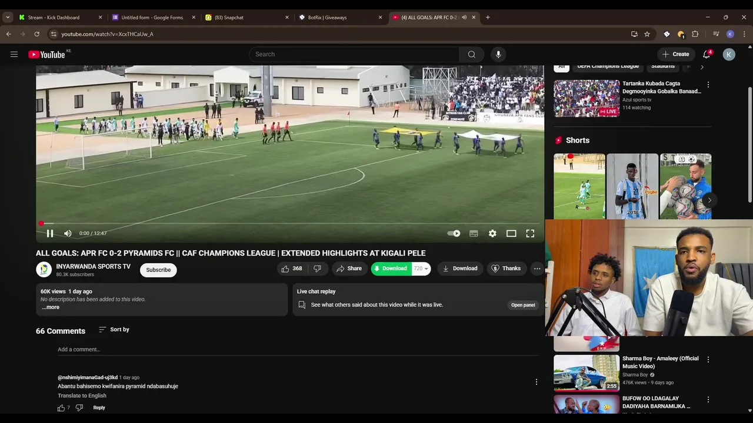
Task: Mute the video volume
Action: tap(68, 233)
